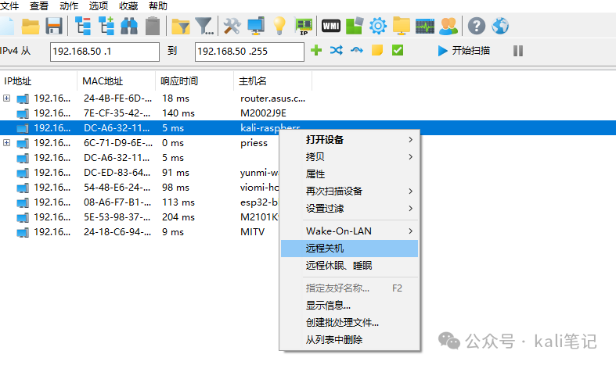The height and width of the screenshot is (365, 616).
Task: Click the light bulb toolbar icon
Action: [279, 26]
